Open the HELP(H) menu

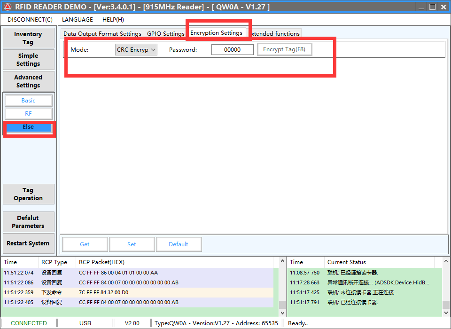[x=113, y=20]
